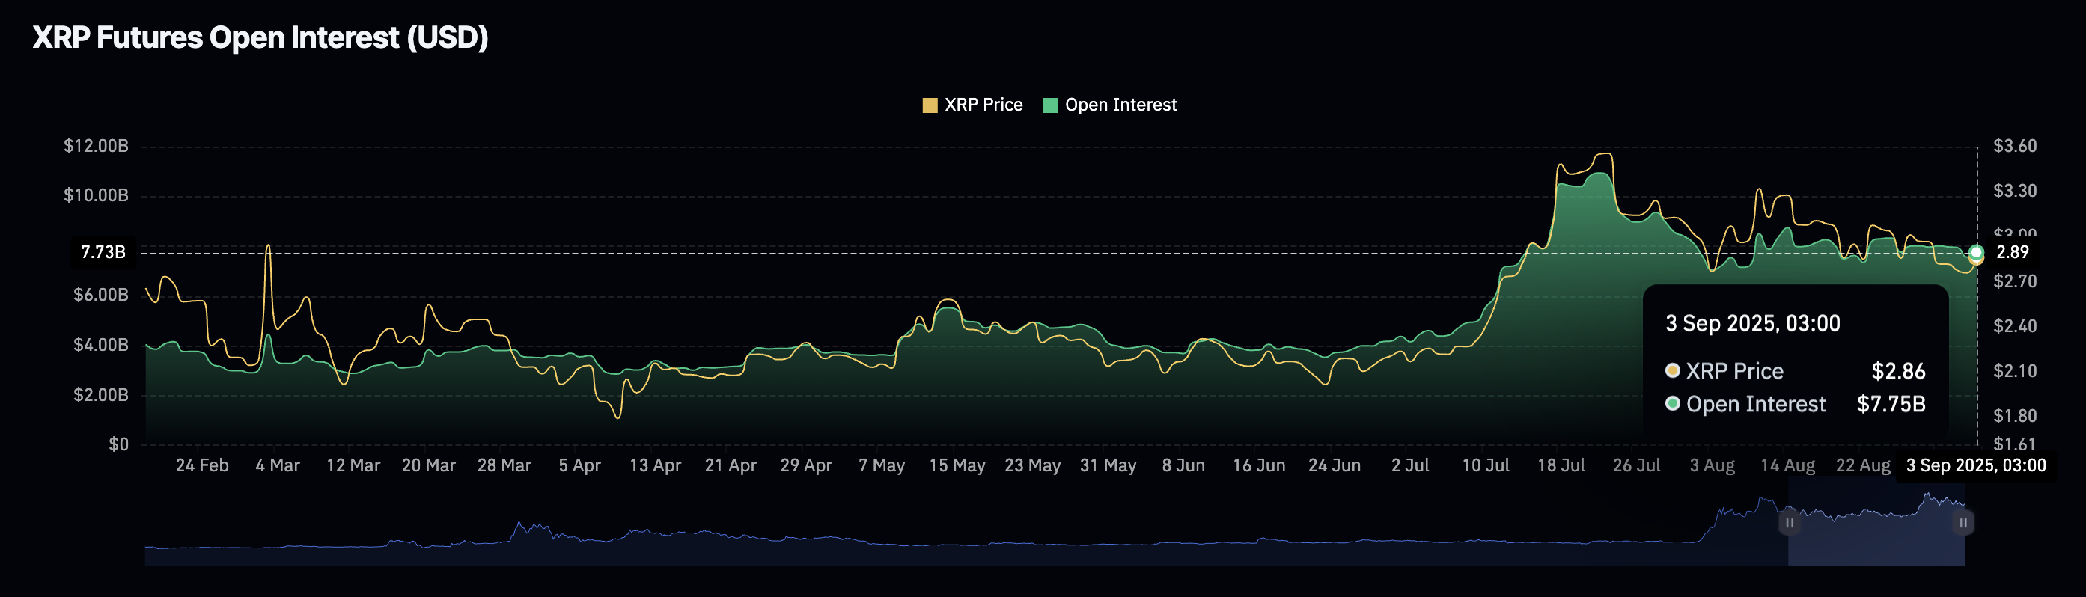Screen dimensions: 2086x597
Task: Click the 13 Apr date label
Action: 655,466
